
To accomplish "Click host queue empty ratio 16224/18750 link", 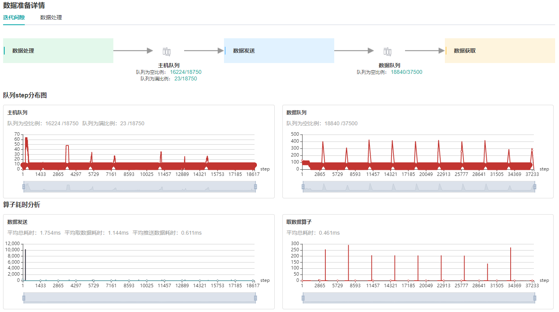I will point(186,72).
